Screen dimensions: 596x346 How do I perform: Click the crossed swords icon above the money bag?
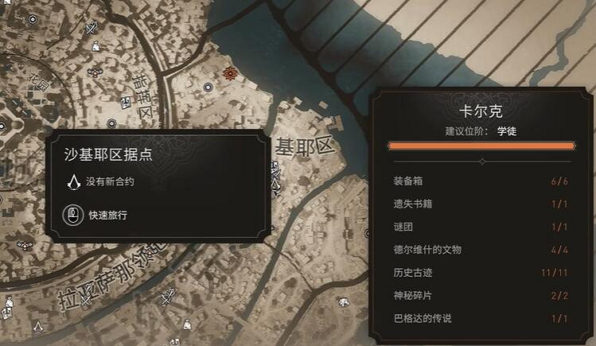pos(92,28)
